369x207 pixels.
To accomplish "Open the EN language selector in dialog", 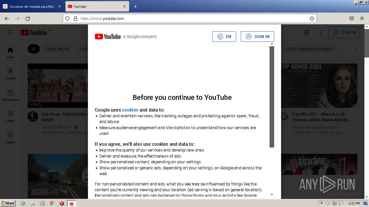I will point(224,37).
